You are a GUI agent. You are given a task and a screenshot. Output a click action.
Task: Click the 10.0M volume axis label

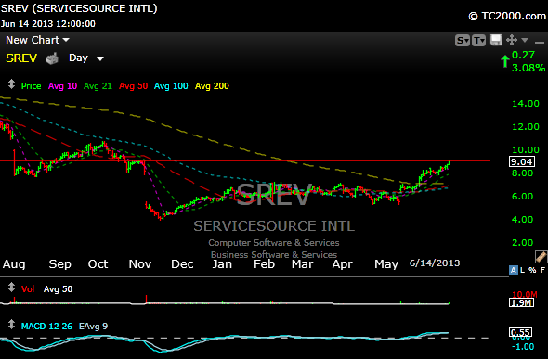[525, 295]
